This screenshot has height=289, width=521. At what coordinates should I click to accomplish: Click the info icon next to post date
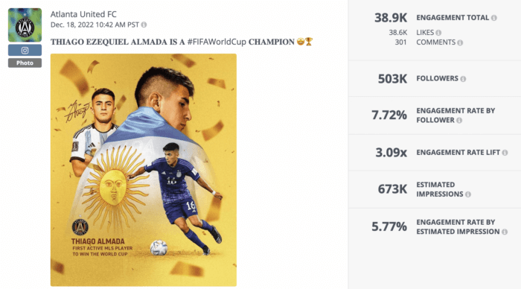point(144,25)
